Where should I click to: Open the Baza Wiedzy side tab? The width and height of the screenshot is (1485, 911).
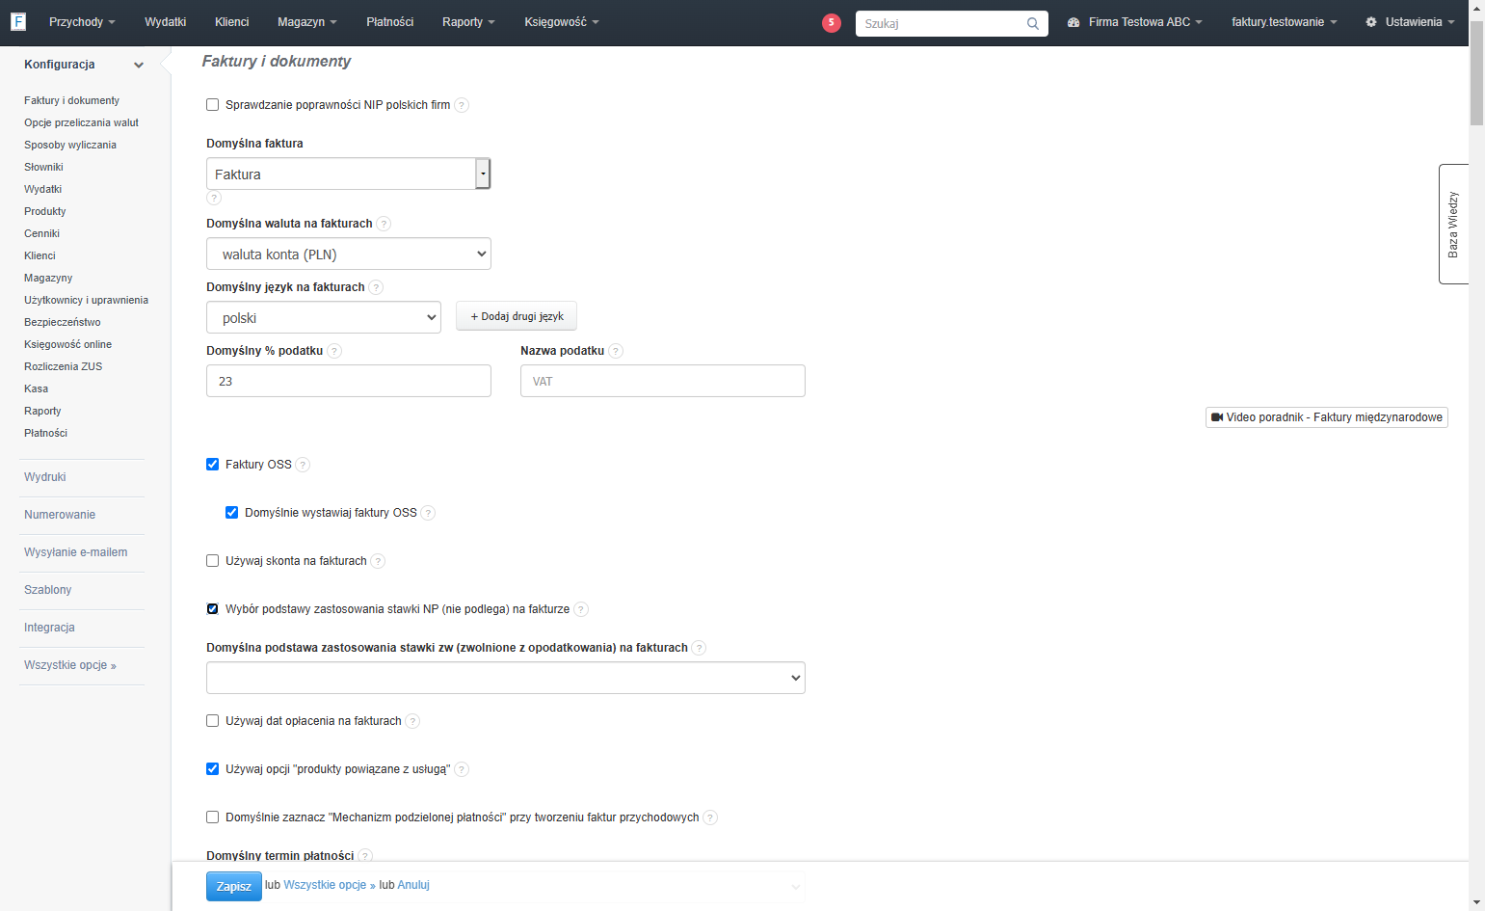pyautogui.click(x=1453, y=224)
